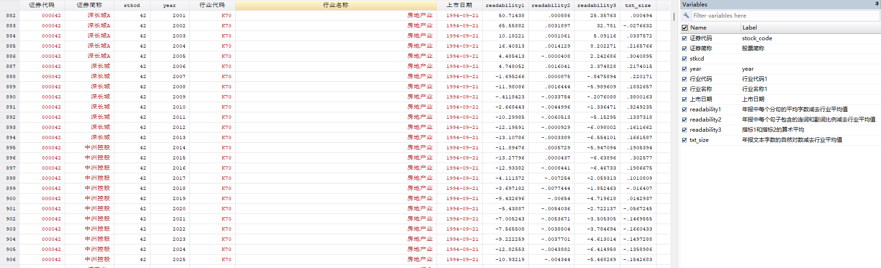Toggle the stkcd variable checkbox
The height and width of the screenshot is (268, 881).
click(x=684, y=59)
